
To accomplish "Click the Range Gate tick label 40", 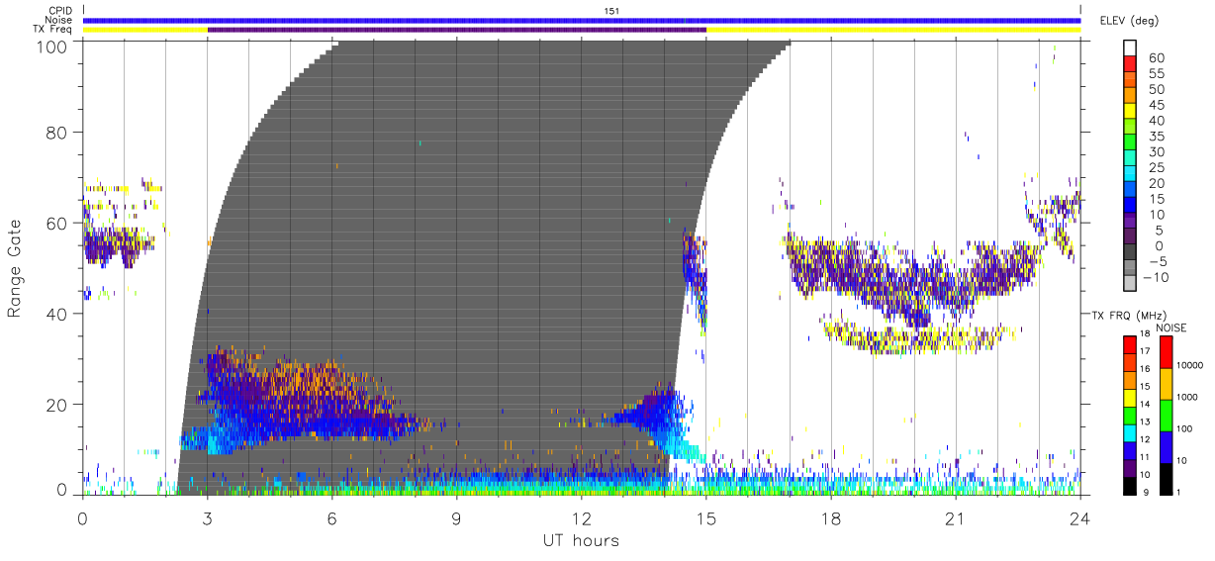I will click(56, 314).
